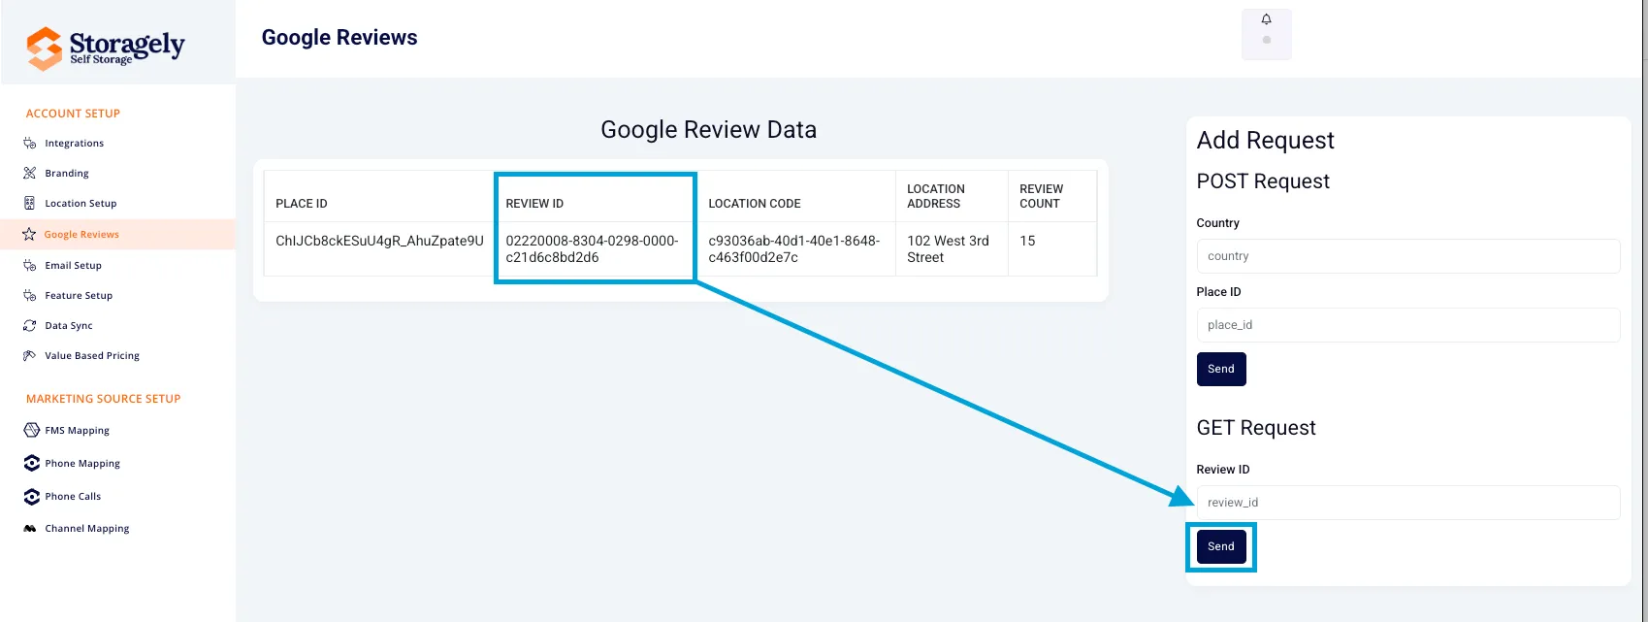Viewport: 1648px width, 622px height.
Task: Click the LOCATION ADDRESS column header
Action: pos(936,196)
